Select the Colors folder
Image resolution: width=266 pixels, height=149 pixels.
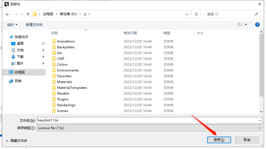coord(62,64)
